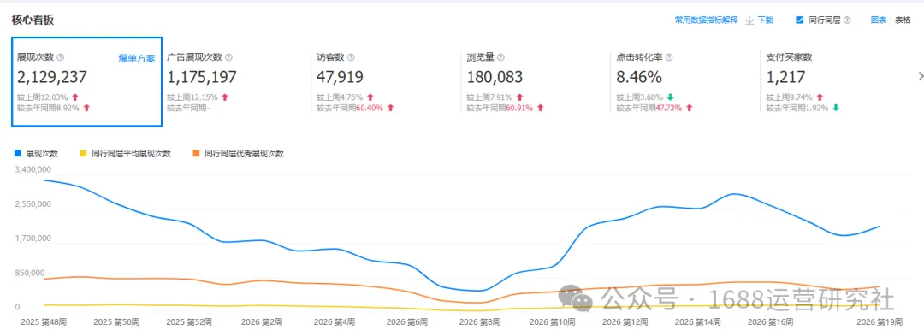This screenshot has width=924, height=336.
Task: Click the 下载 link
Action: [x=765, y=20]
